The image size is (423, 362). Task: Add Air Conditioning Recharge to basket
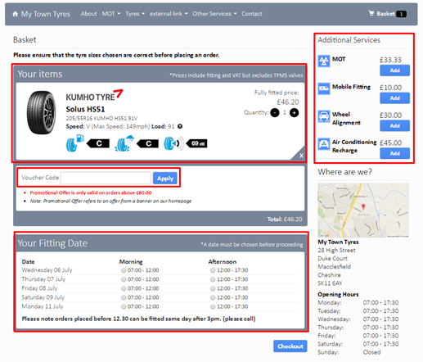tap(394, 153)
